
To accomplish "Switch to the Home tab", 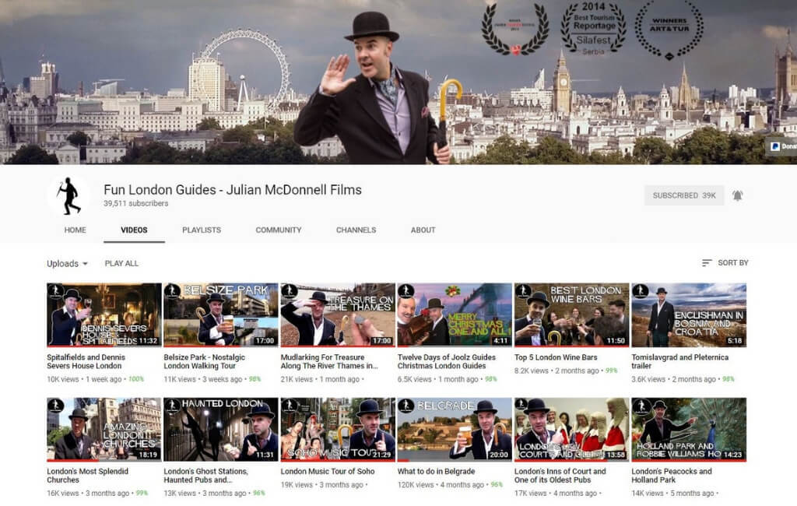I will [75, 230].
